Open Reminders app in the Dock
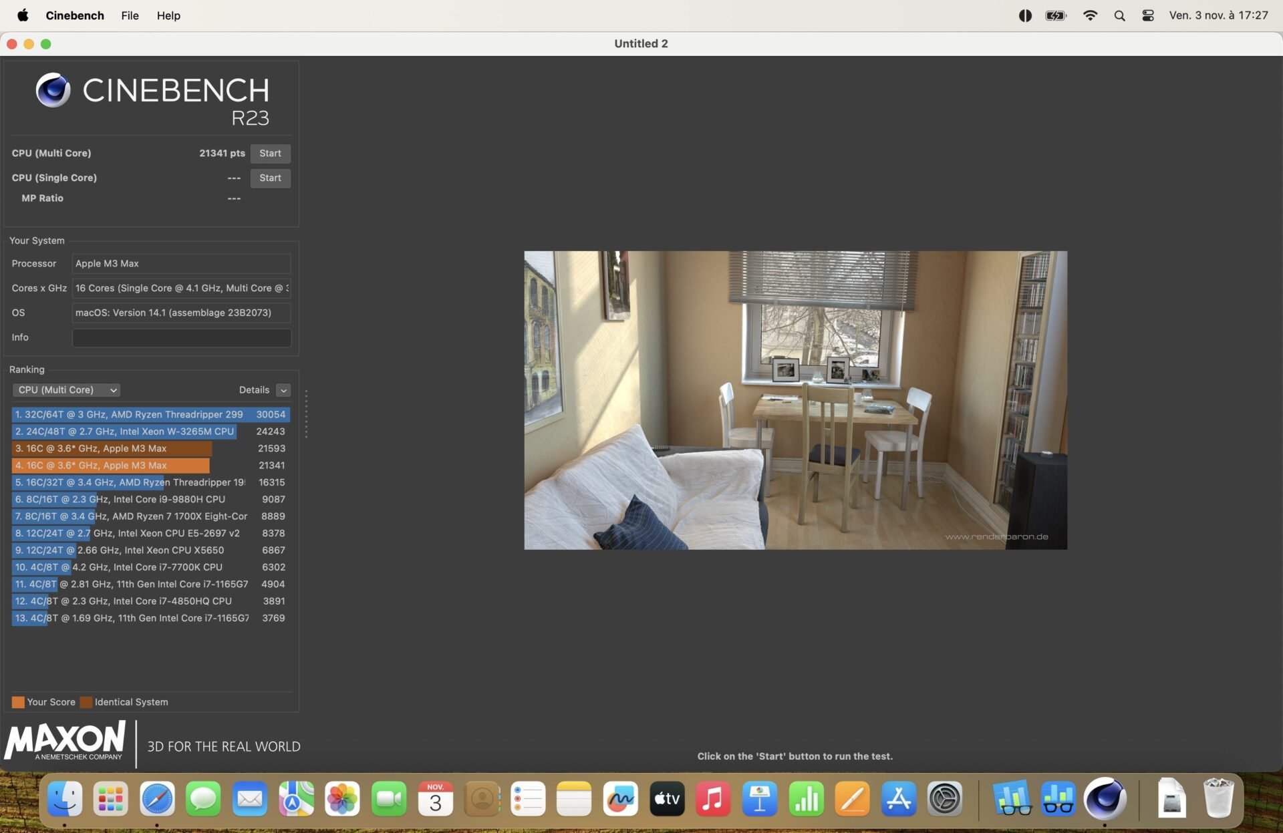Viewport: 1283px width, 833px height. 528,799
